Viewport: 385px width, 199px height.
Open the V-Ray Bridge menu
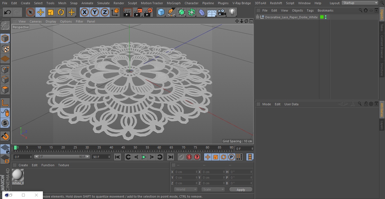242,3
